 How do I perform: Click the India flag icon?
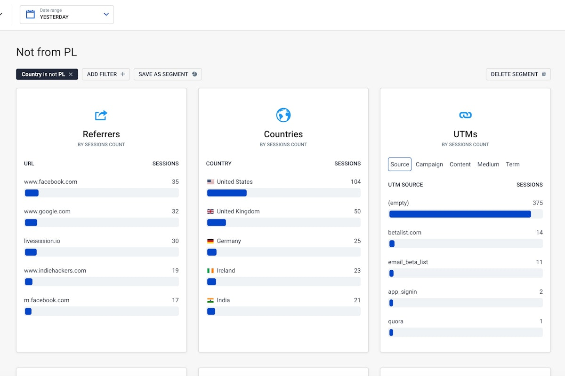tap(210, 300)
